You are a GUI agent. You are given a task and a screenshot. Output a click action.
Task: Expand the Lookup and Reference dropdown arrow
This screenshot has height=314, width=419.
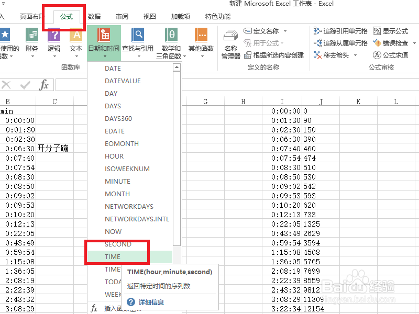[139, 57]
